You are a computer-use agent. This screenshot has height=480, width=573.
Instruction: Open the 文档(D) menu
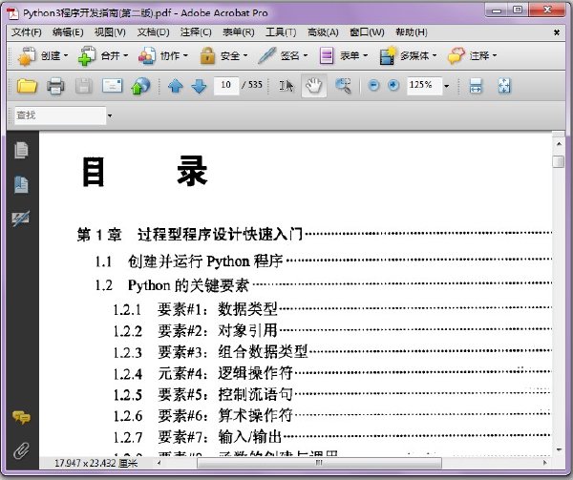click(153, 32)
